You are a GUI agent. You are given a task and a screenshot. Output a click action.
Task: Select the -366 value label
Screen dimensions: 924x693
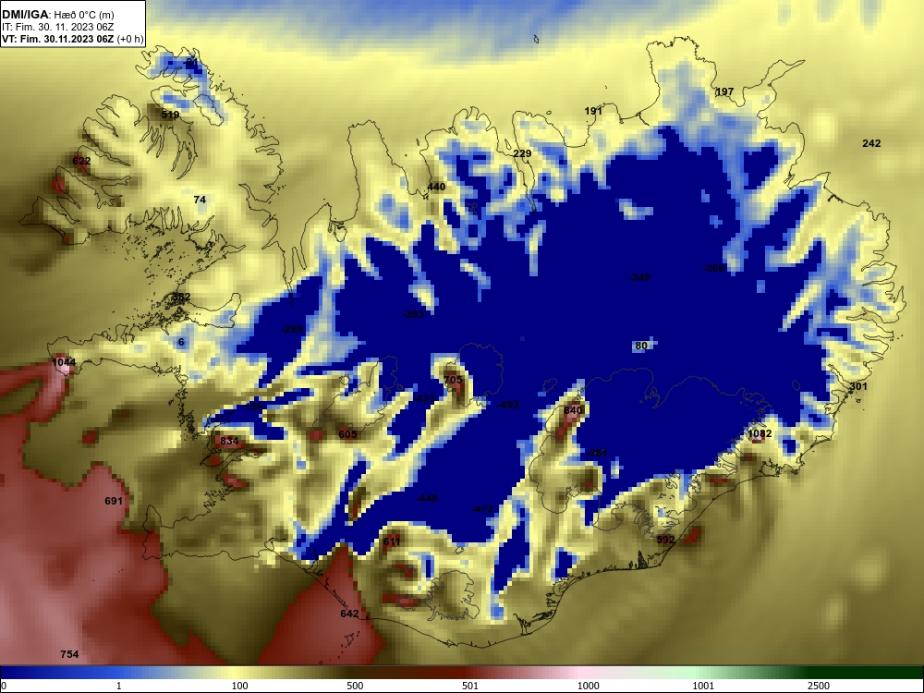coord(713,268)
